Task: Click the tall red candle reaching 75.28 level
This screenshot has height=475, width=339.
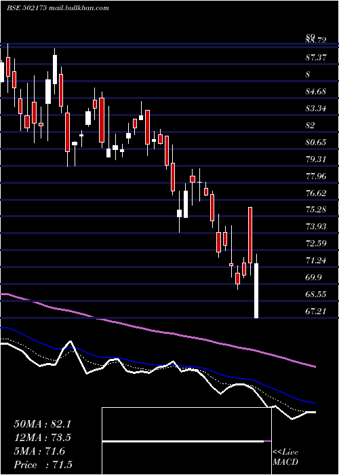Action: (x=250, y=235)
